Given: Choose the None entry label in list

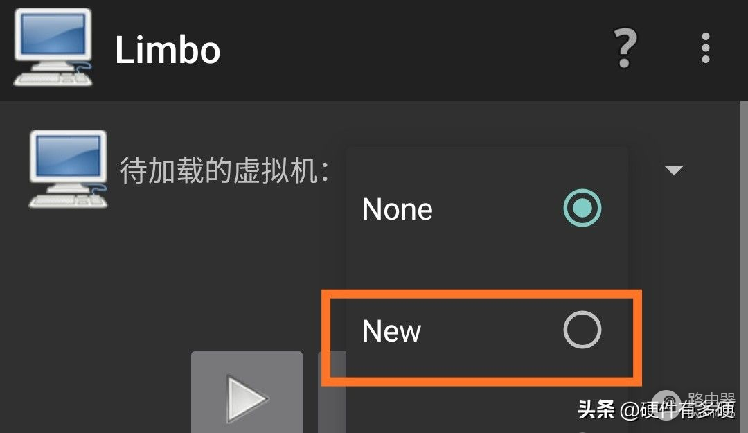Looking at the screenshot, I should [x=398, y=209].
